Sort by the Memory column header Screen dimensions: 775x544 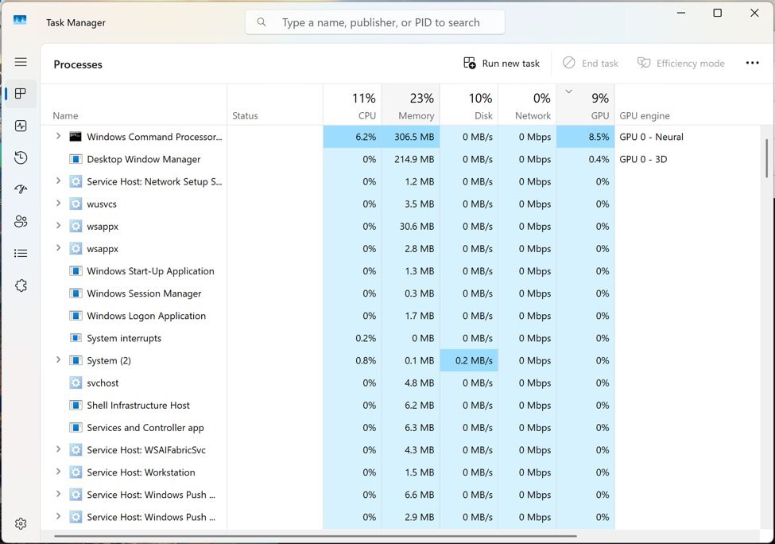(411, 105)
